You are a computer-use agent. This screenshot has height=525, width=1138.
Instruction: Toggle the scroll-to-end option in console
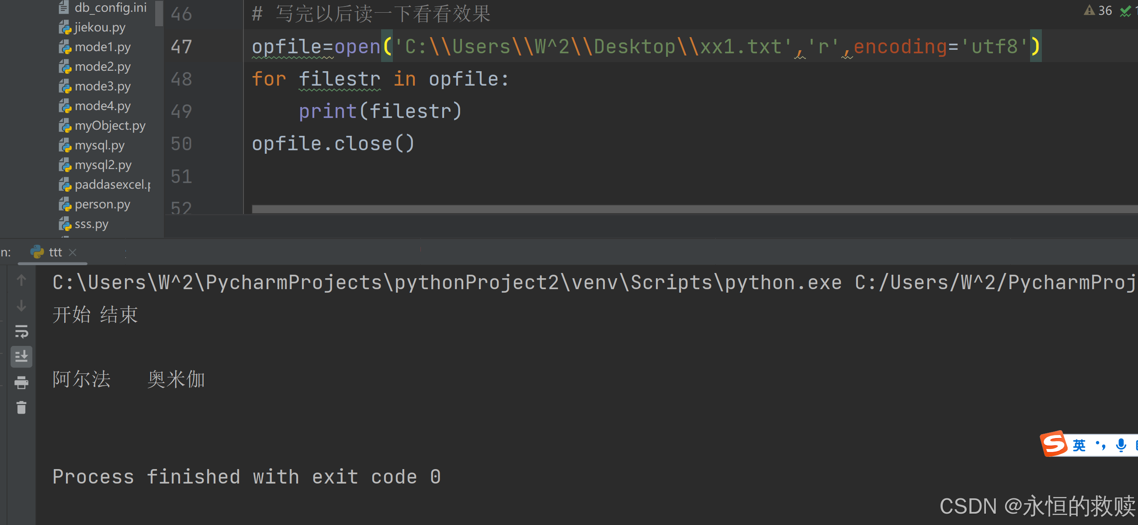21,357
